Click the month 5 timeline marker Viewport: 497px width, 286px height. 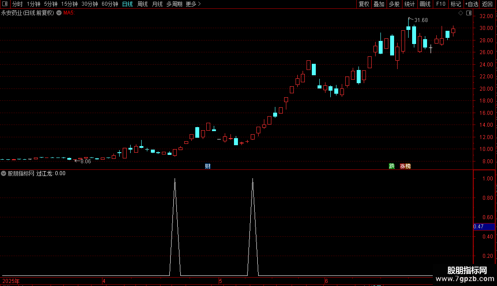pyautogui.click(x=220, y=281)
